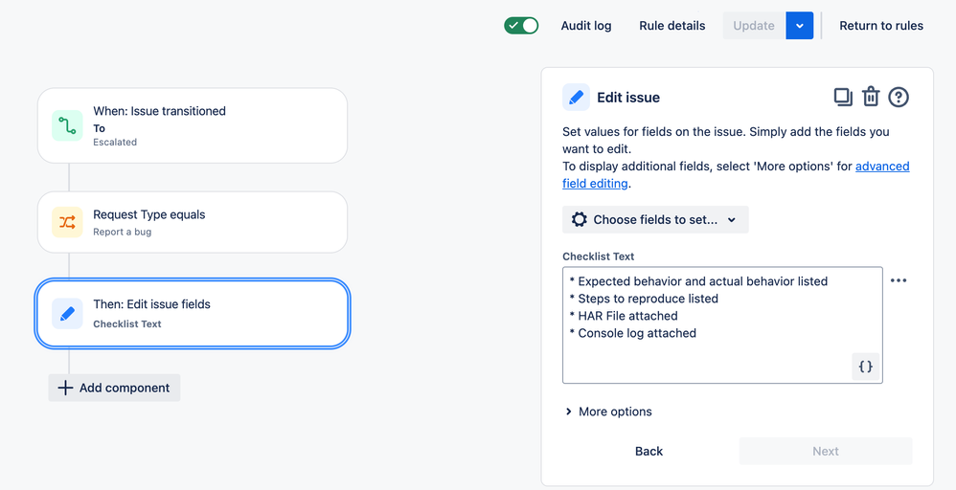Open the Checklist Text three-dot menu
956x490 pixels.
899,280
